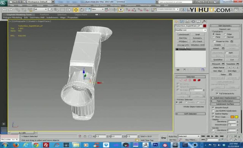Open the Hierarchy command panel tab
Image resolution: width=243 pixels, height=148 pixels.
click(187, 21)
